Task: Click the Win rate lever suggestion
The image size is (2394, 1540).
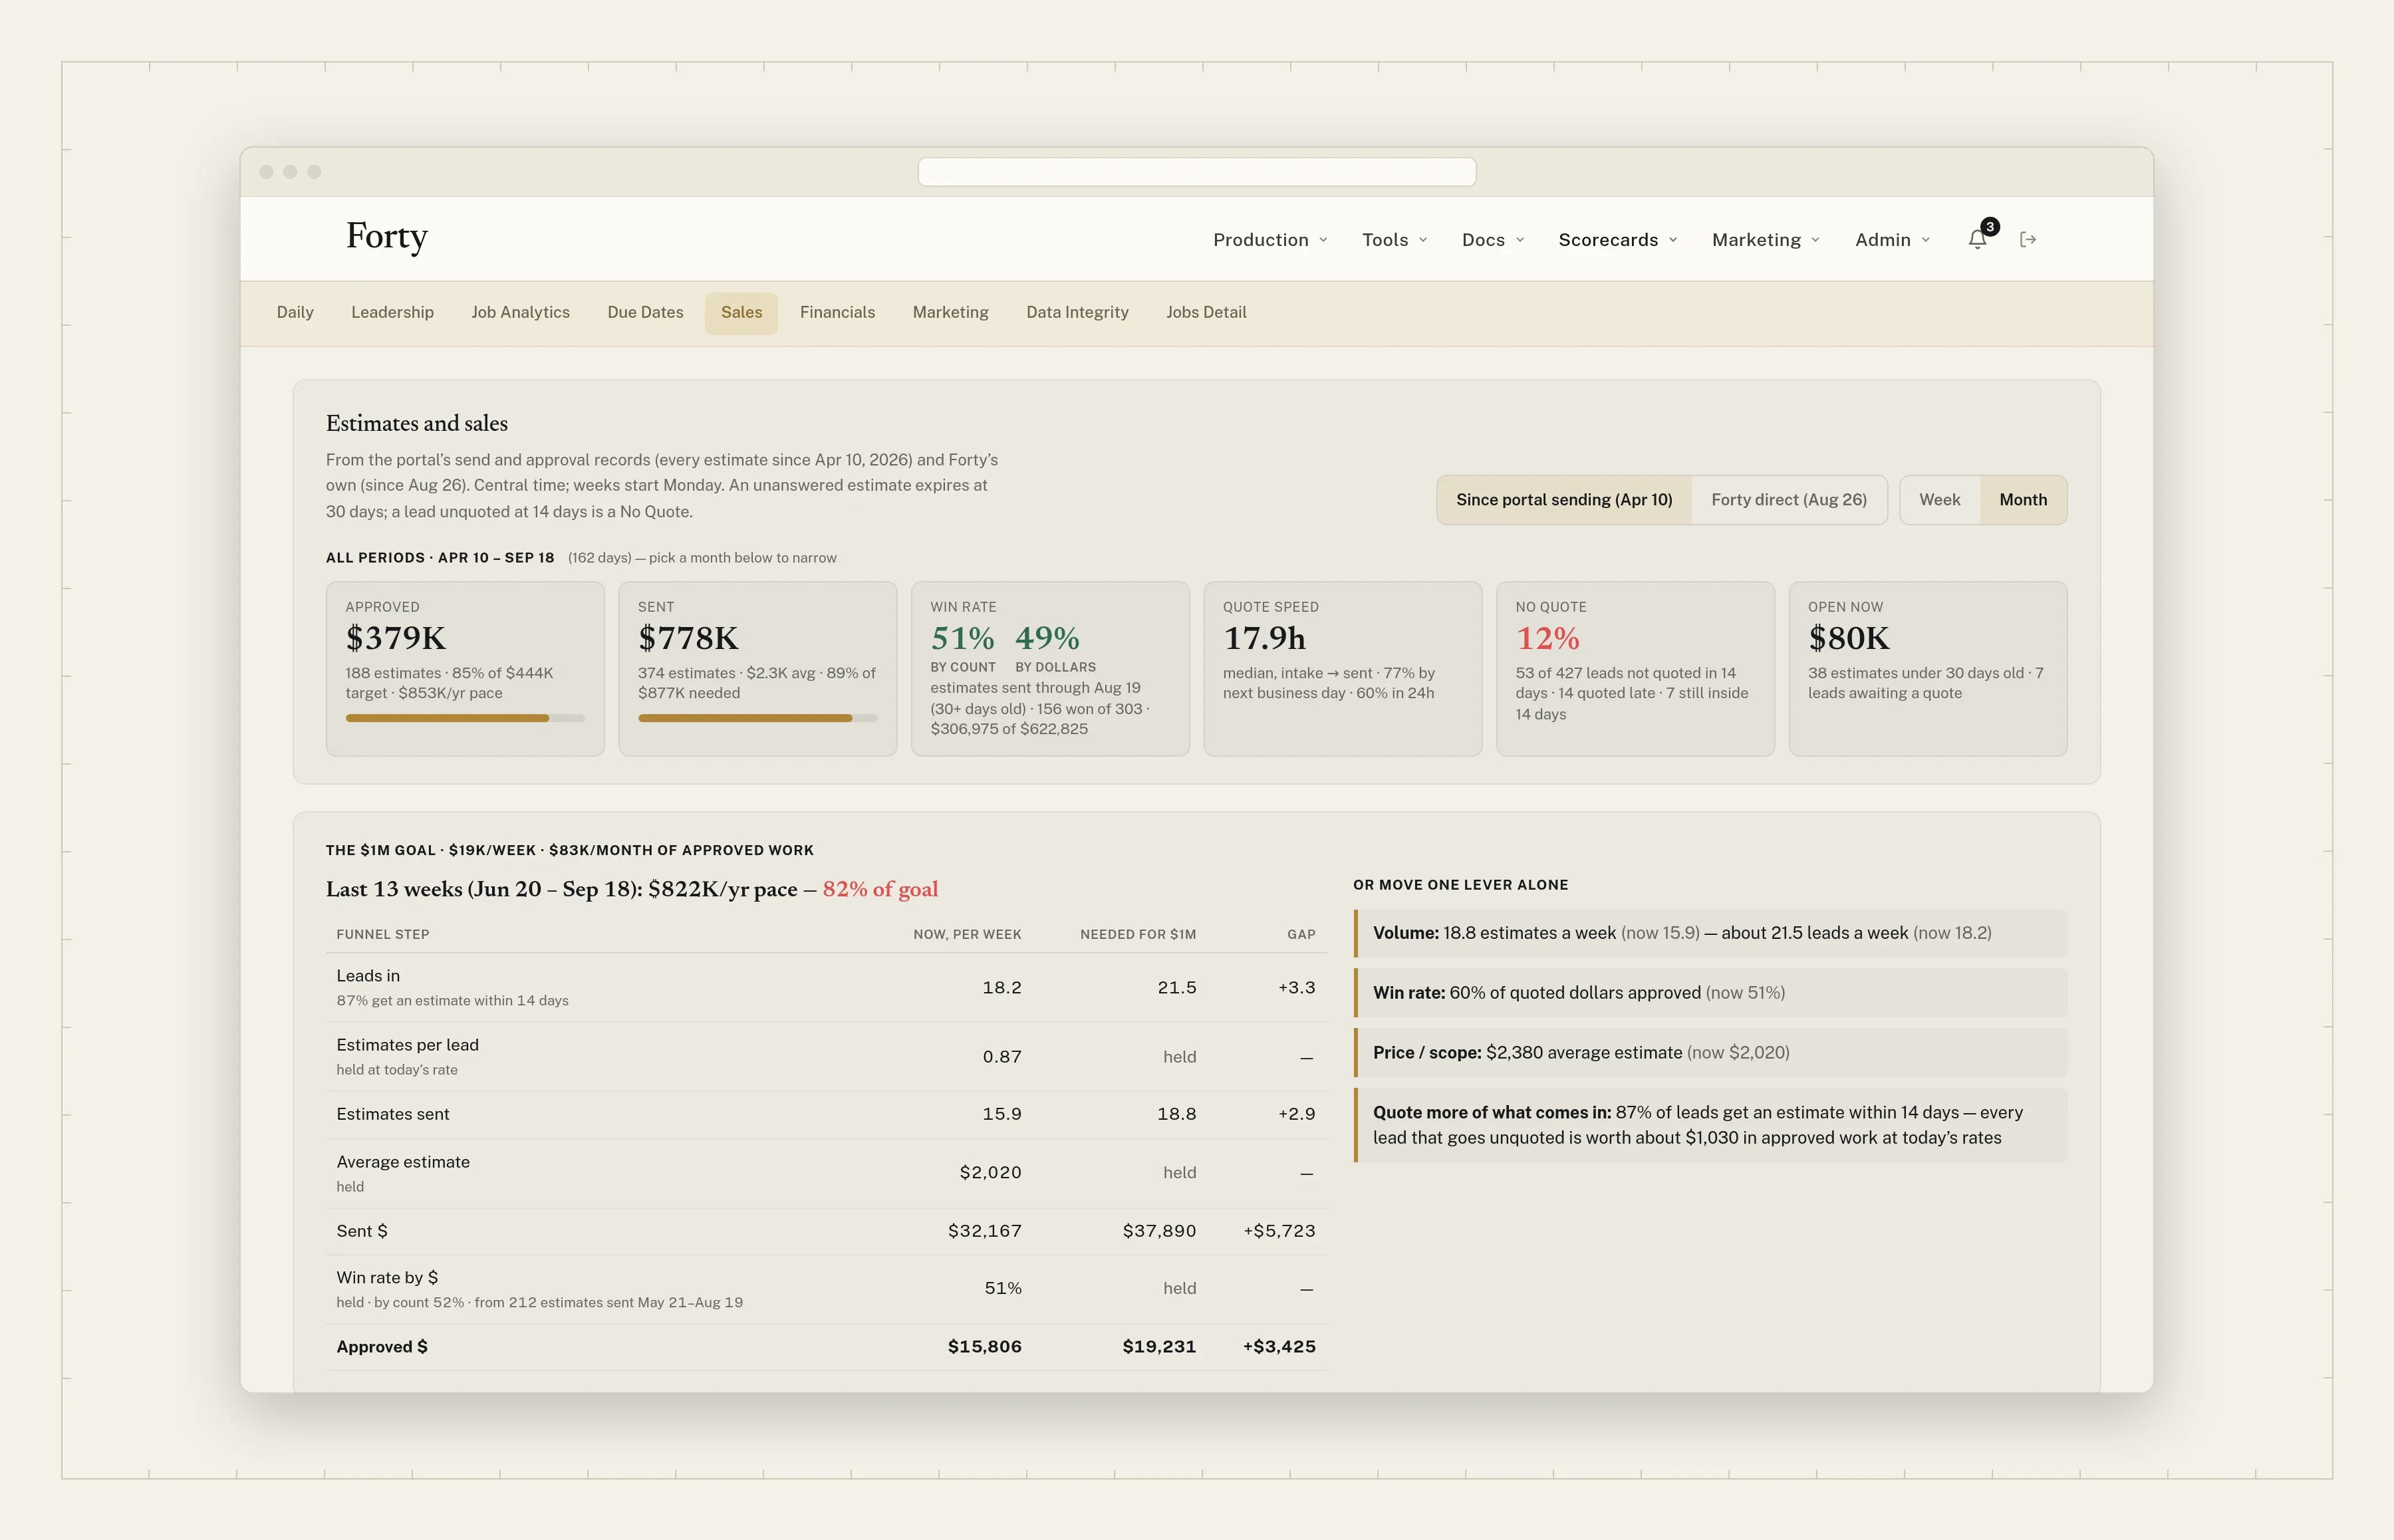Action: click(1710, 993)
